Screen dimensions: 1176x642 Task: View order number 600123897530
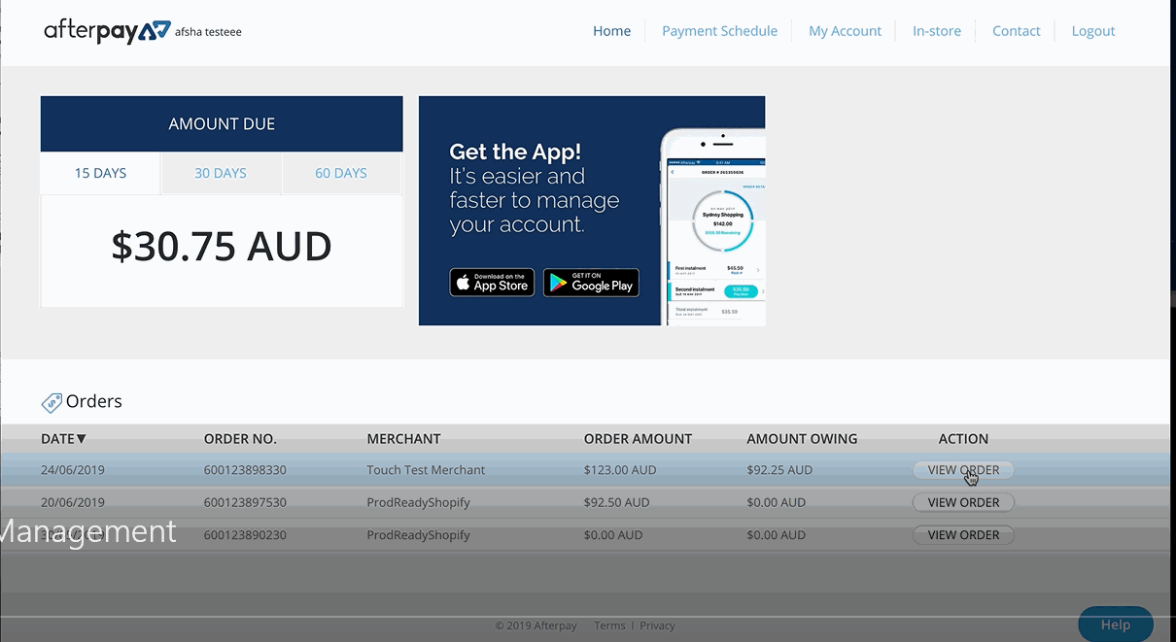tap(963, 502)
